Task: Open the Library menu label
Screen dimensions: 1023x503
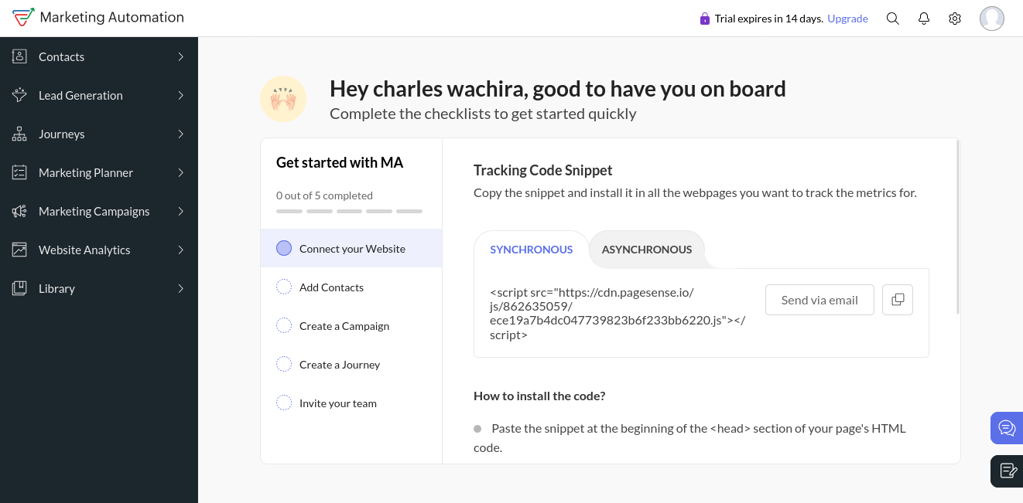Action: pyautogui.click(x=56, y=289)
